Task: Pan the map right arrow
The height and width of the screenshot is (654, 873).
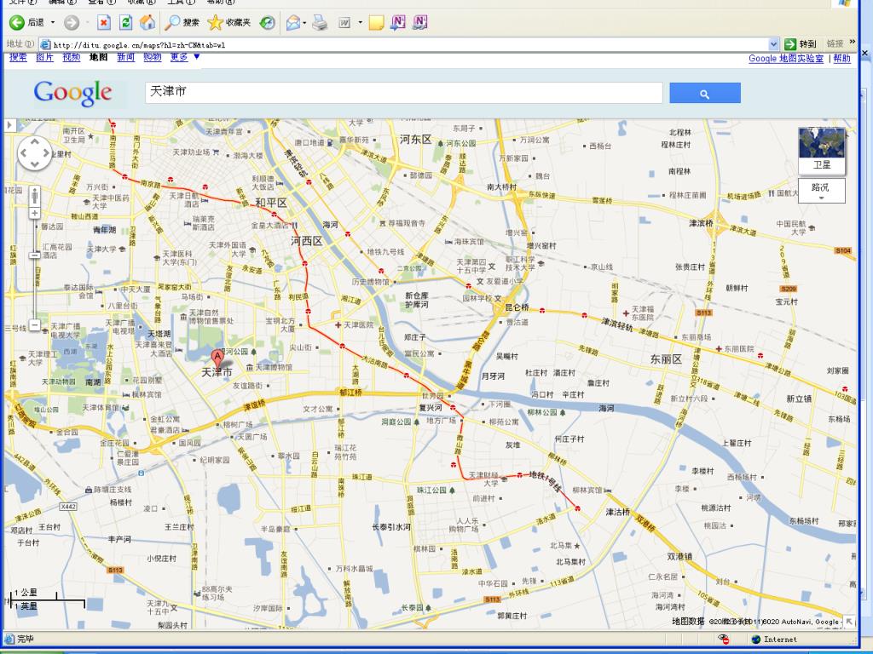Action: (45, 153)
